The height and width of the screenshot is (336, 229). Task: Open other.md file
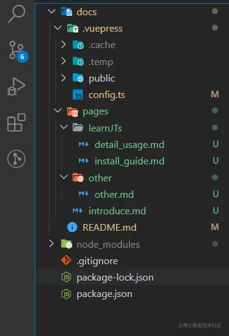114,195
